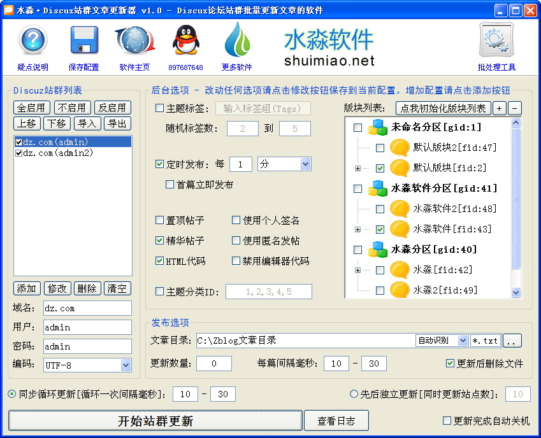
Task: Click the 文章目录 path field
Action: [x=305, y=341]
